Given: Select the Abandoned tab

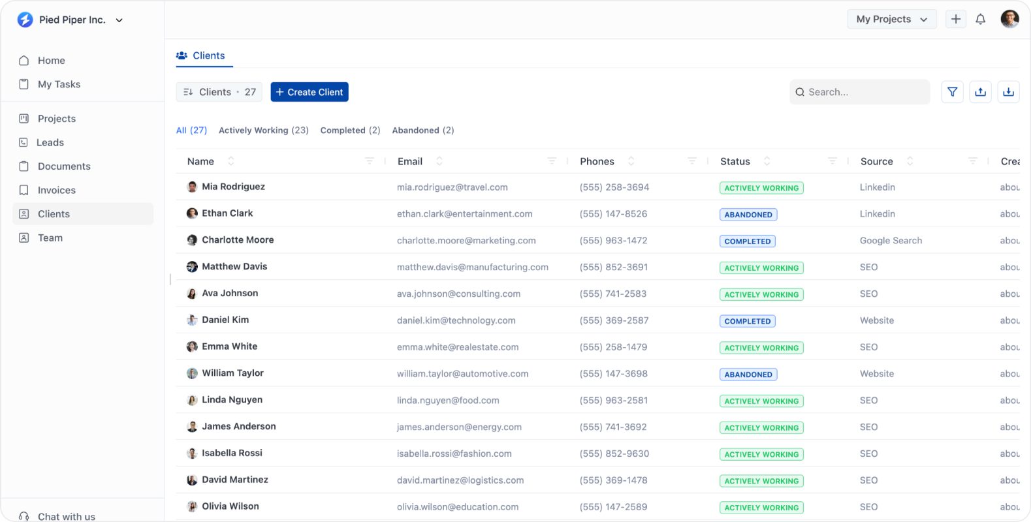Looking at the screenshot, I should 422,130.
